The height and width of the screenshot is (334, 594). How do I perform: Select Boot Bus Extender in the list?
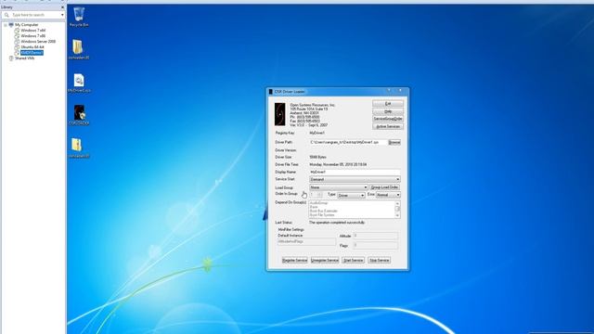point(323,211)
